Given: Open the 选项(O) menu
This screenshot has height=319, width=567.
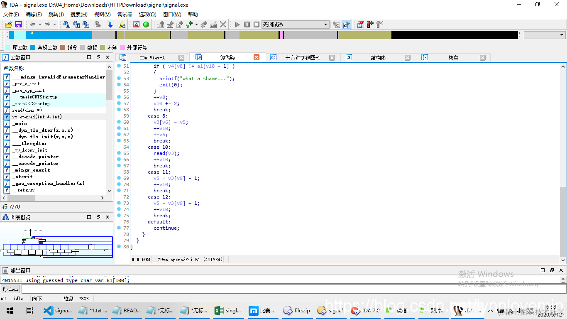Looking at the screenshot, I should point(147,14).
